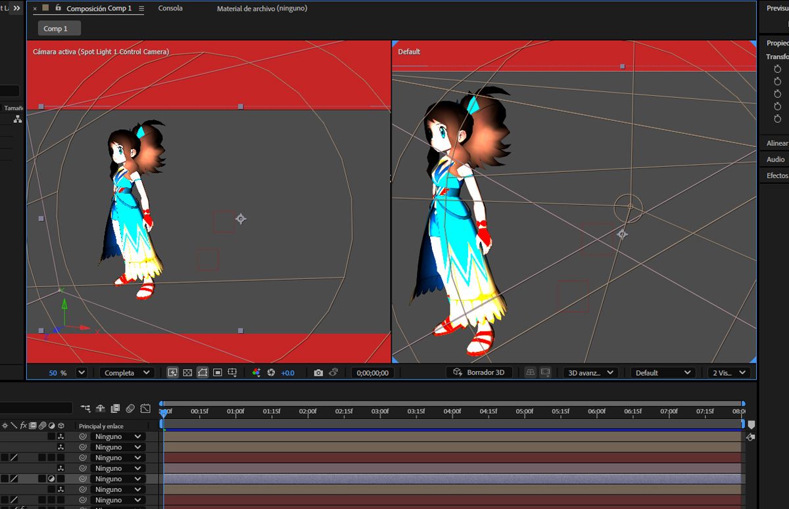Take a snapshot with the camera icon
Viewport: 789px width, 509px height.
[318, 372]
